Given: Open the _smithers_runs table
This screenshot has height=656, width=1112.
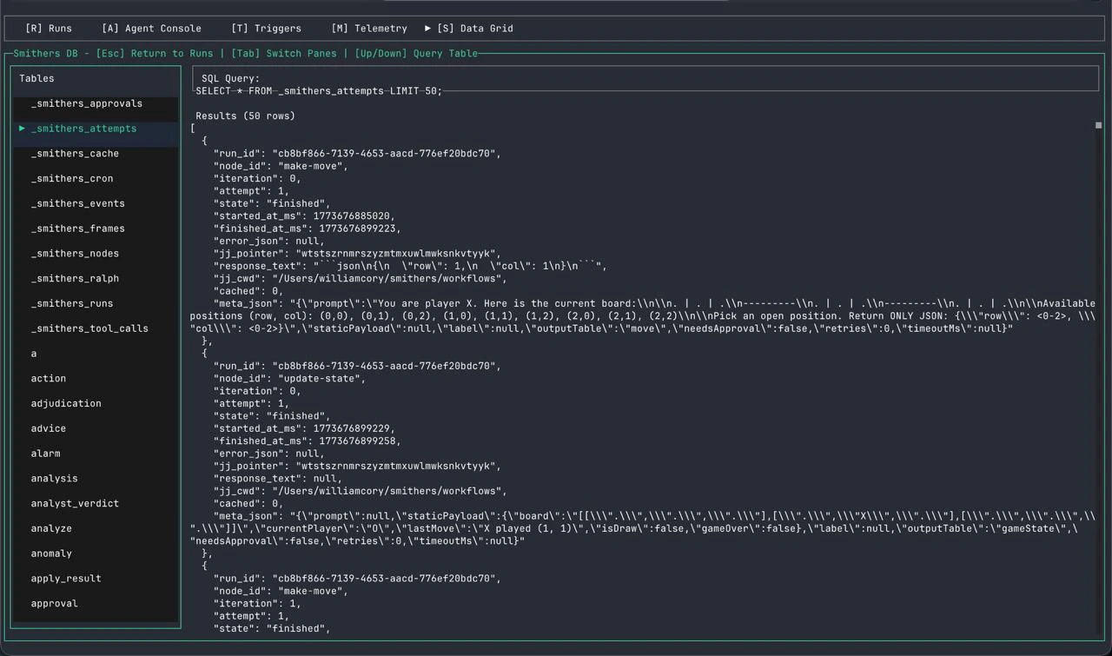Looking at the screenshot, I should [72, 303].
